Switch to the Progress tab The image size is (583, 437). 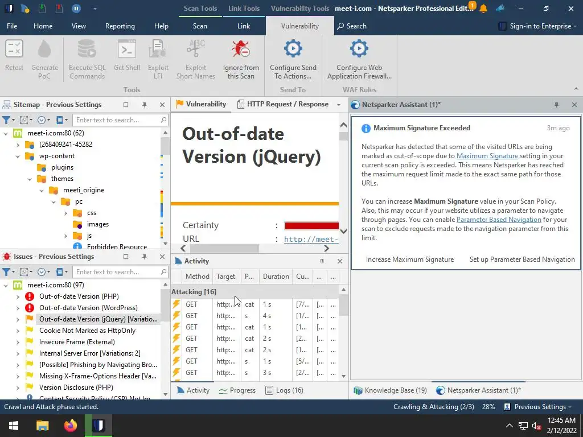(237, 390)
